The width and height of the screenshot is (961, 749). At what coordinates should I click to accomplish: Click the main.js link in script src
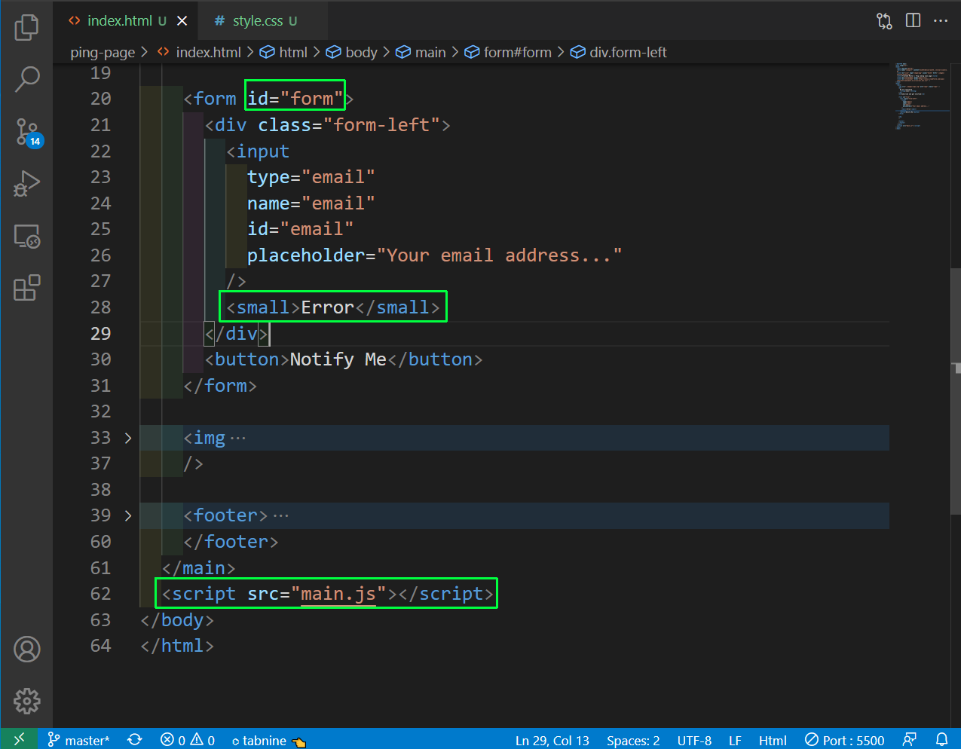click(338, 594)
